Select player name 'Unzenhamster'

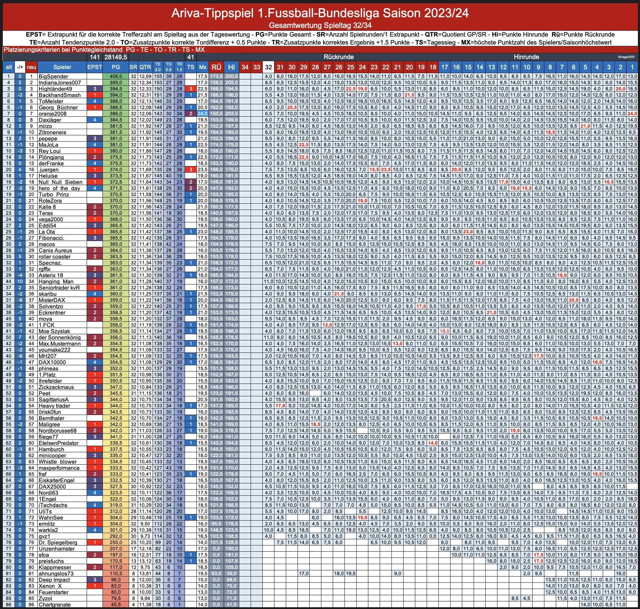[x=57, y=549]
